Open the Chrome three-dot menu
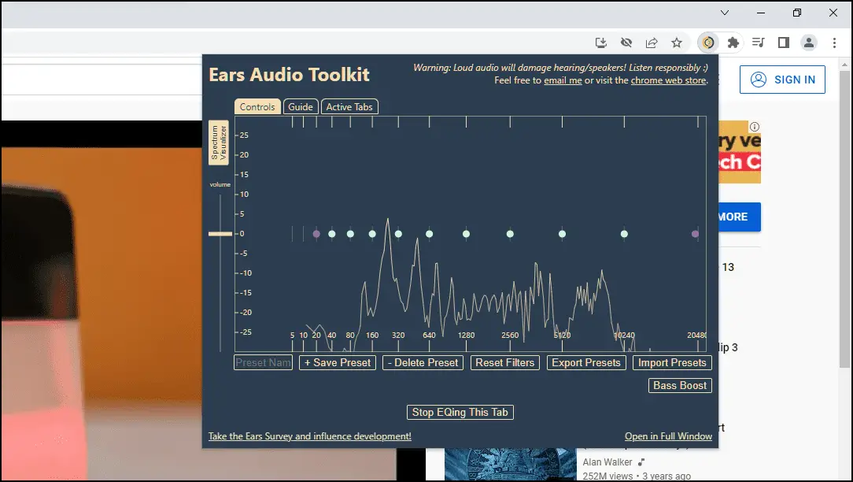The height and width of the screenshot is (482, 853). pyautogui.click(x=834, y=43)
